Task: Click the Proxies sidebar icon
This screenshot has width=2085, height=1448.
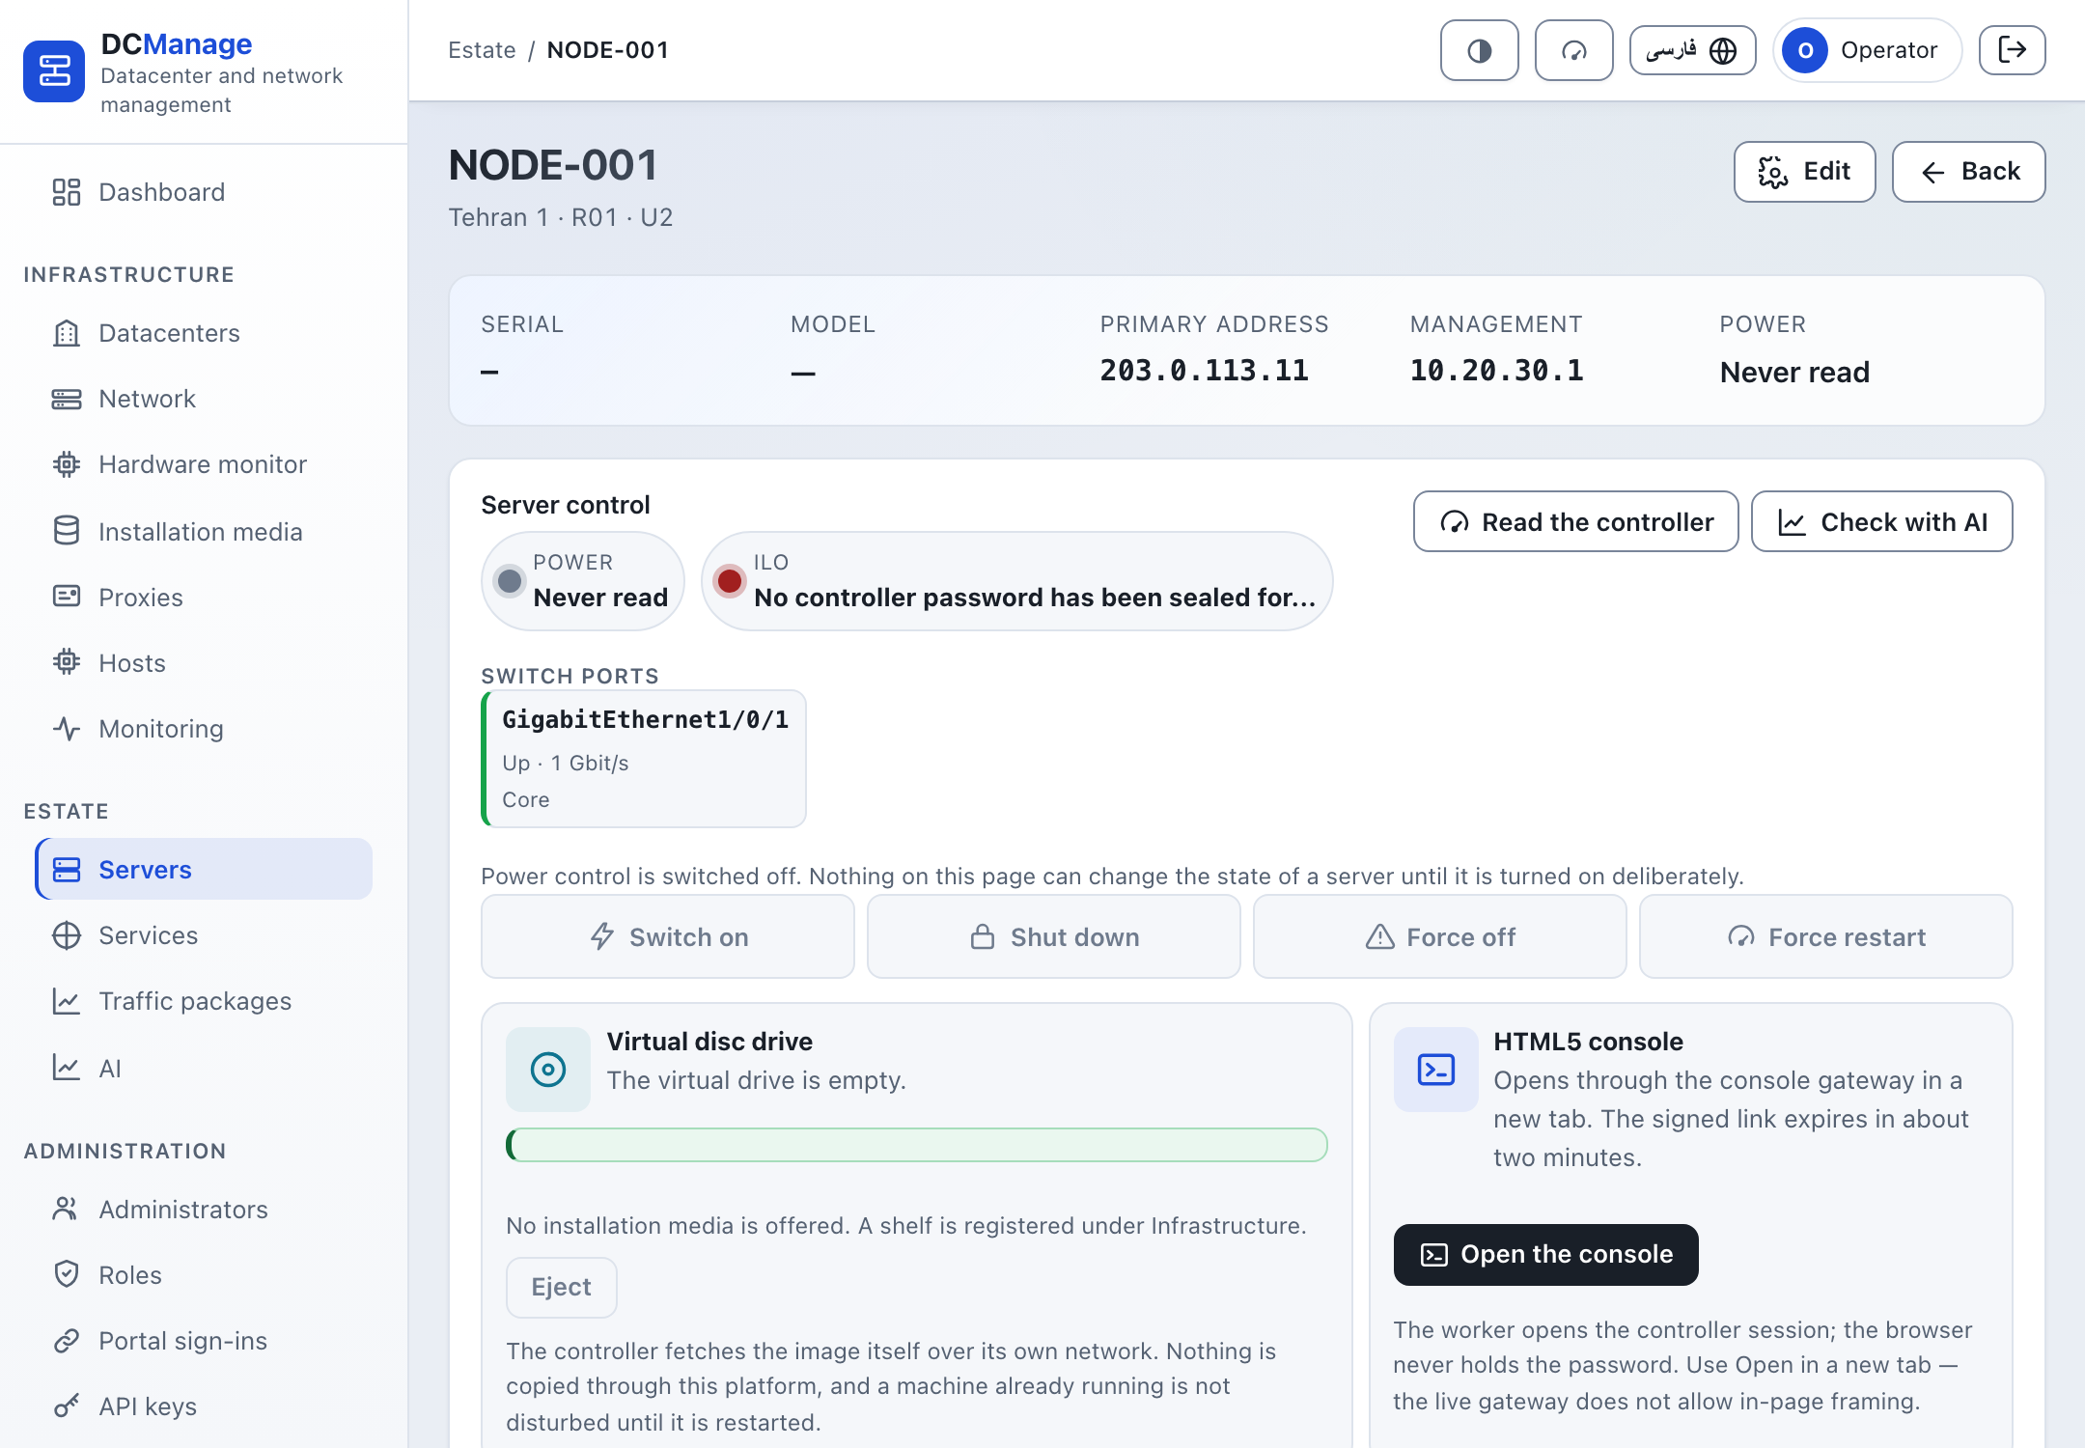Action: coord(66,597)
